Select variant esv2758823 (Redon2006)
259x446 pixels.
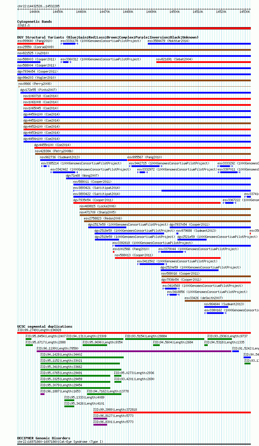pyautogui.click(x=167, y=221)
